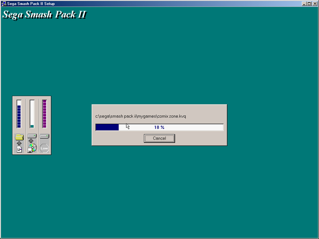
Task: Minimize the Setup window
Action: pyautogui.click(x=304, y=4)
